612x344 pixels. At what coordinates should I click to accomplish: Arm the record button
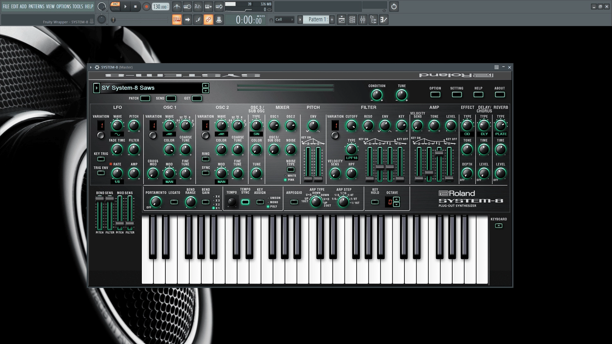tap(146, 7)
